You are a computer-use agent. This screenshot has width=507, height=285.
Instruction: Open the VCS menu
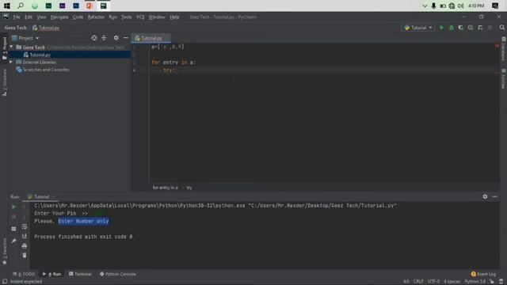pos(140,17)
